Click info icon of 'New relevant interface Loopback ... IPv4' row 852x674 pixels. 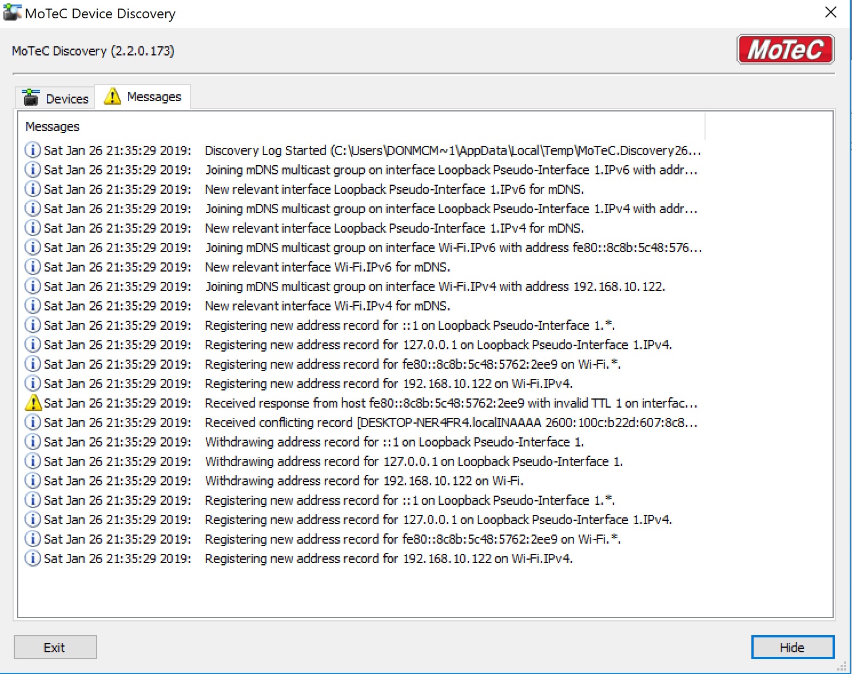click(x=33, y=228)
